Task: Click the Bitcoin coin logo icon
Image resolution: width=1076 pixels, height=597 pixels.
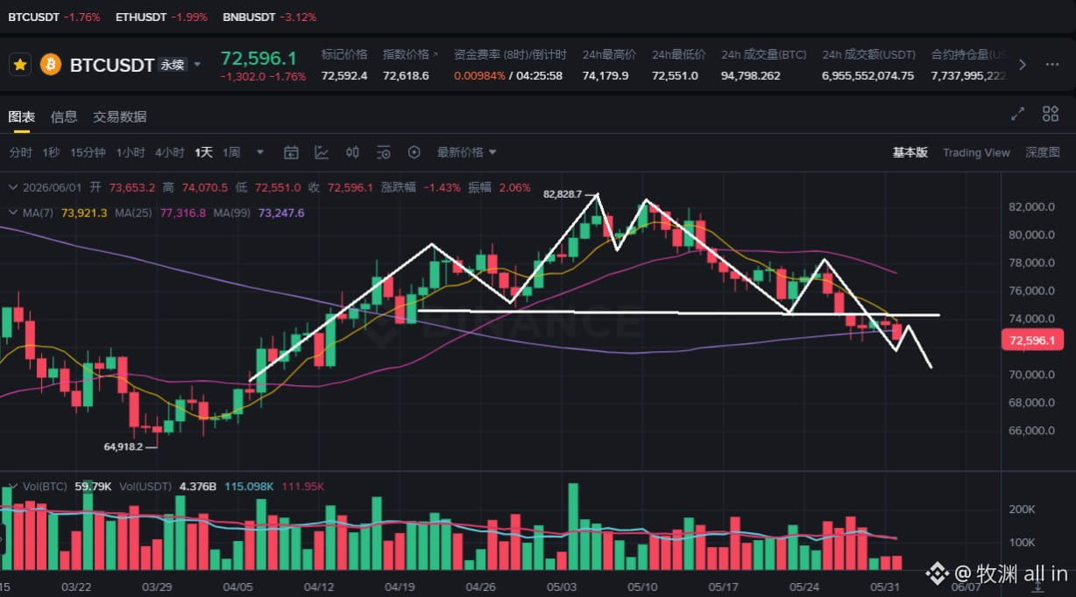Action: click(51, 65)
